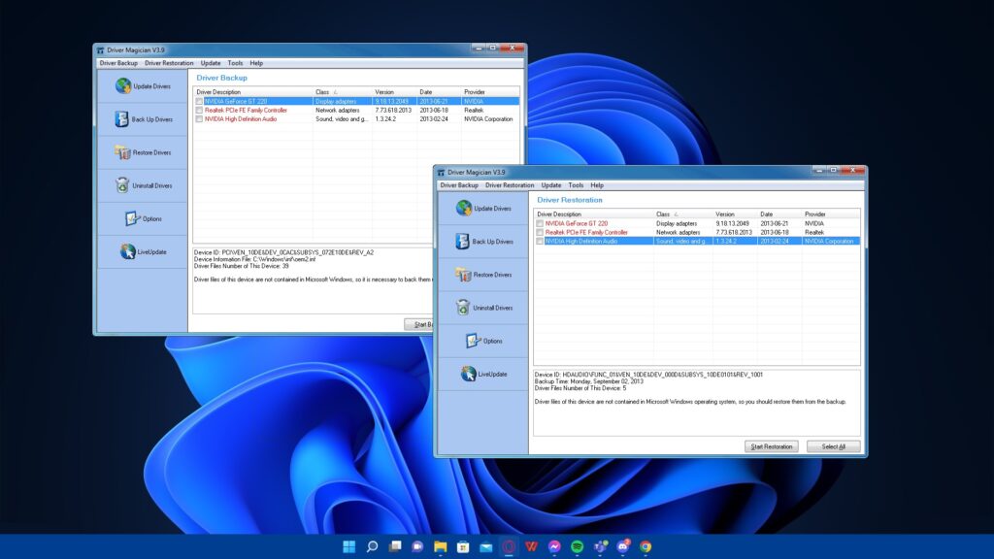Click Back Up Drivers in the Driver Restoration window

point(483,241)
